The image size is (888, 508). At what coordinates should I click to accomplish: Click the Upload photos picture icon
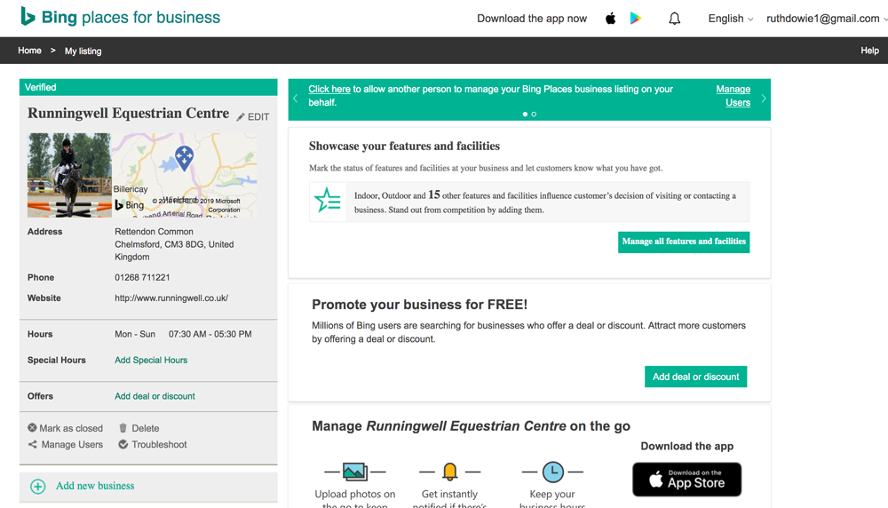[355, 472]
